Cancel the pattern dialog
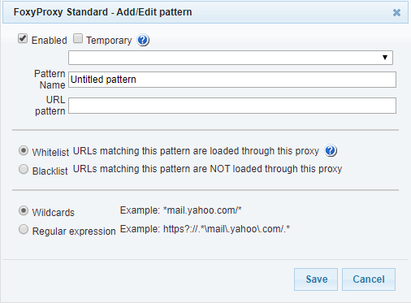This screenshot has width=411, height=303. [x=369, y=279]
